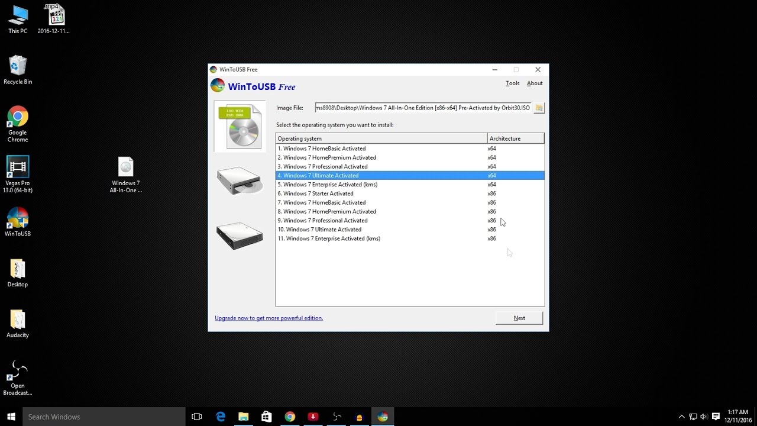Click the Next button
The image size is (757, 426).
pyautogui.click(x=519, y=318)
